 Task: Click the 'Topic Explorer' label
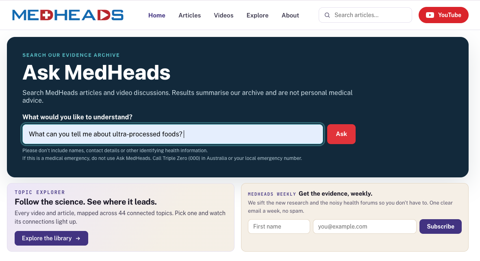(x=40, y=192)
